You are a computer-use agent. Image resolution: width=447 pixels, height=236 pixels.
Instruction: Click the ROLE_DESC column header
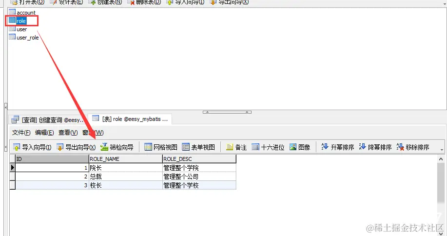point(199,159)
